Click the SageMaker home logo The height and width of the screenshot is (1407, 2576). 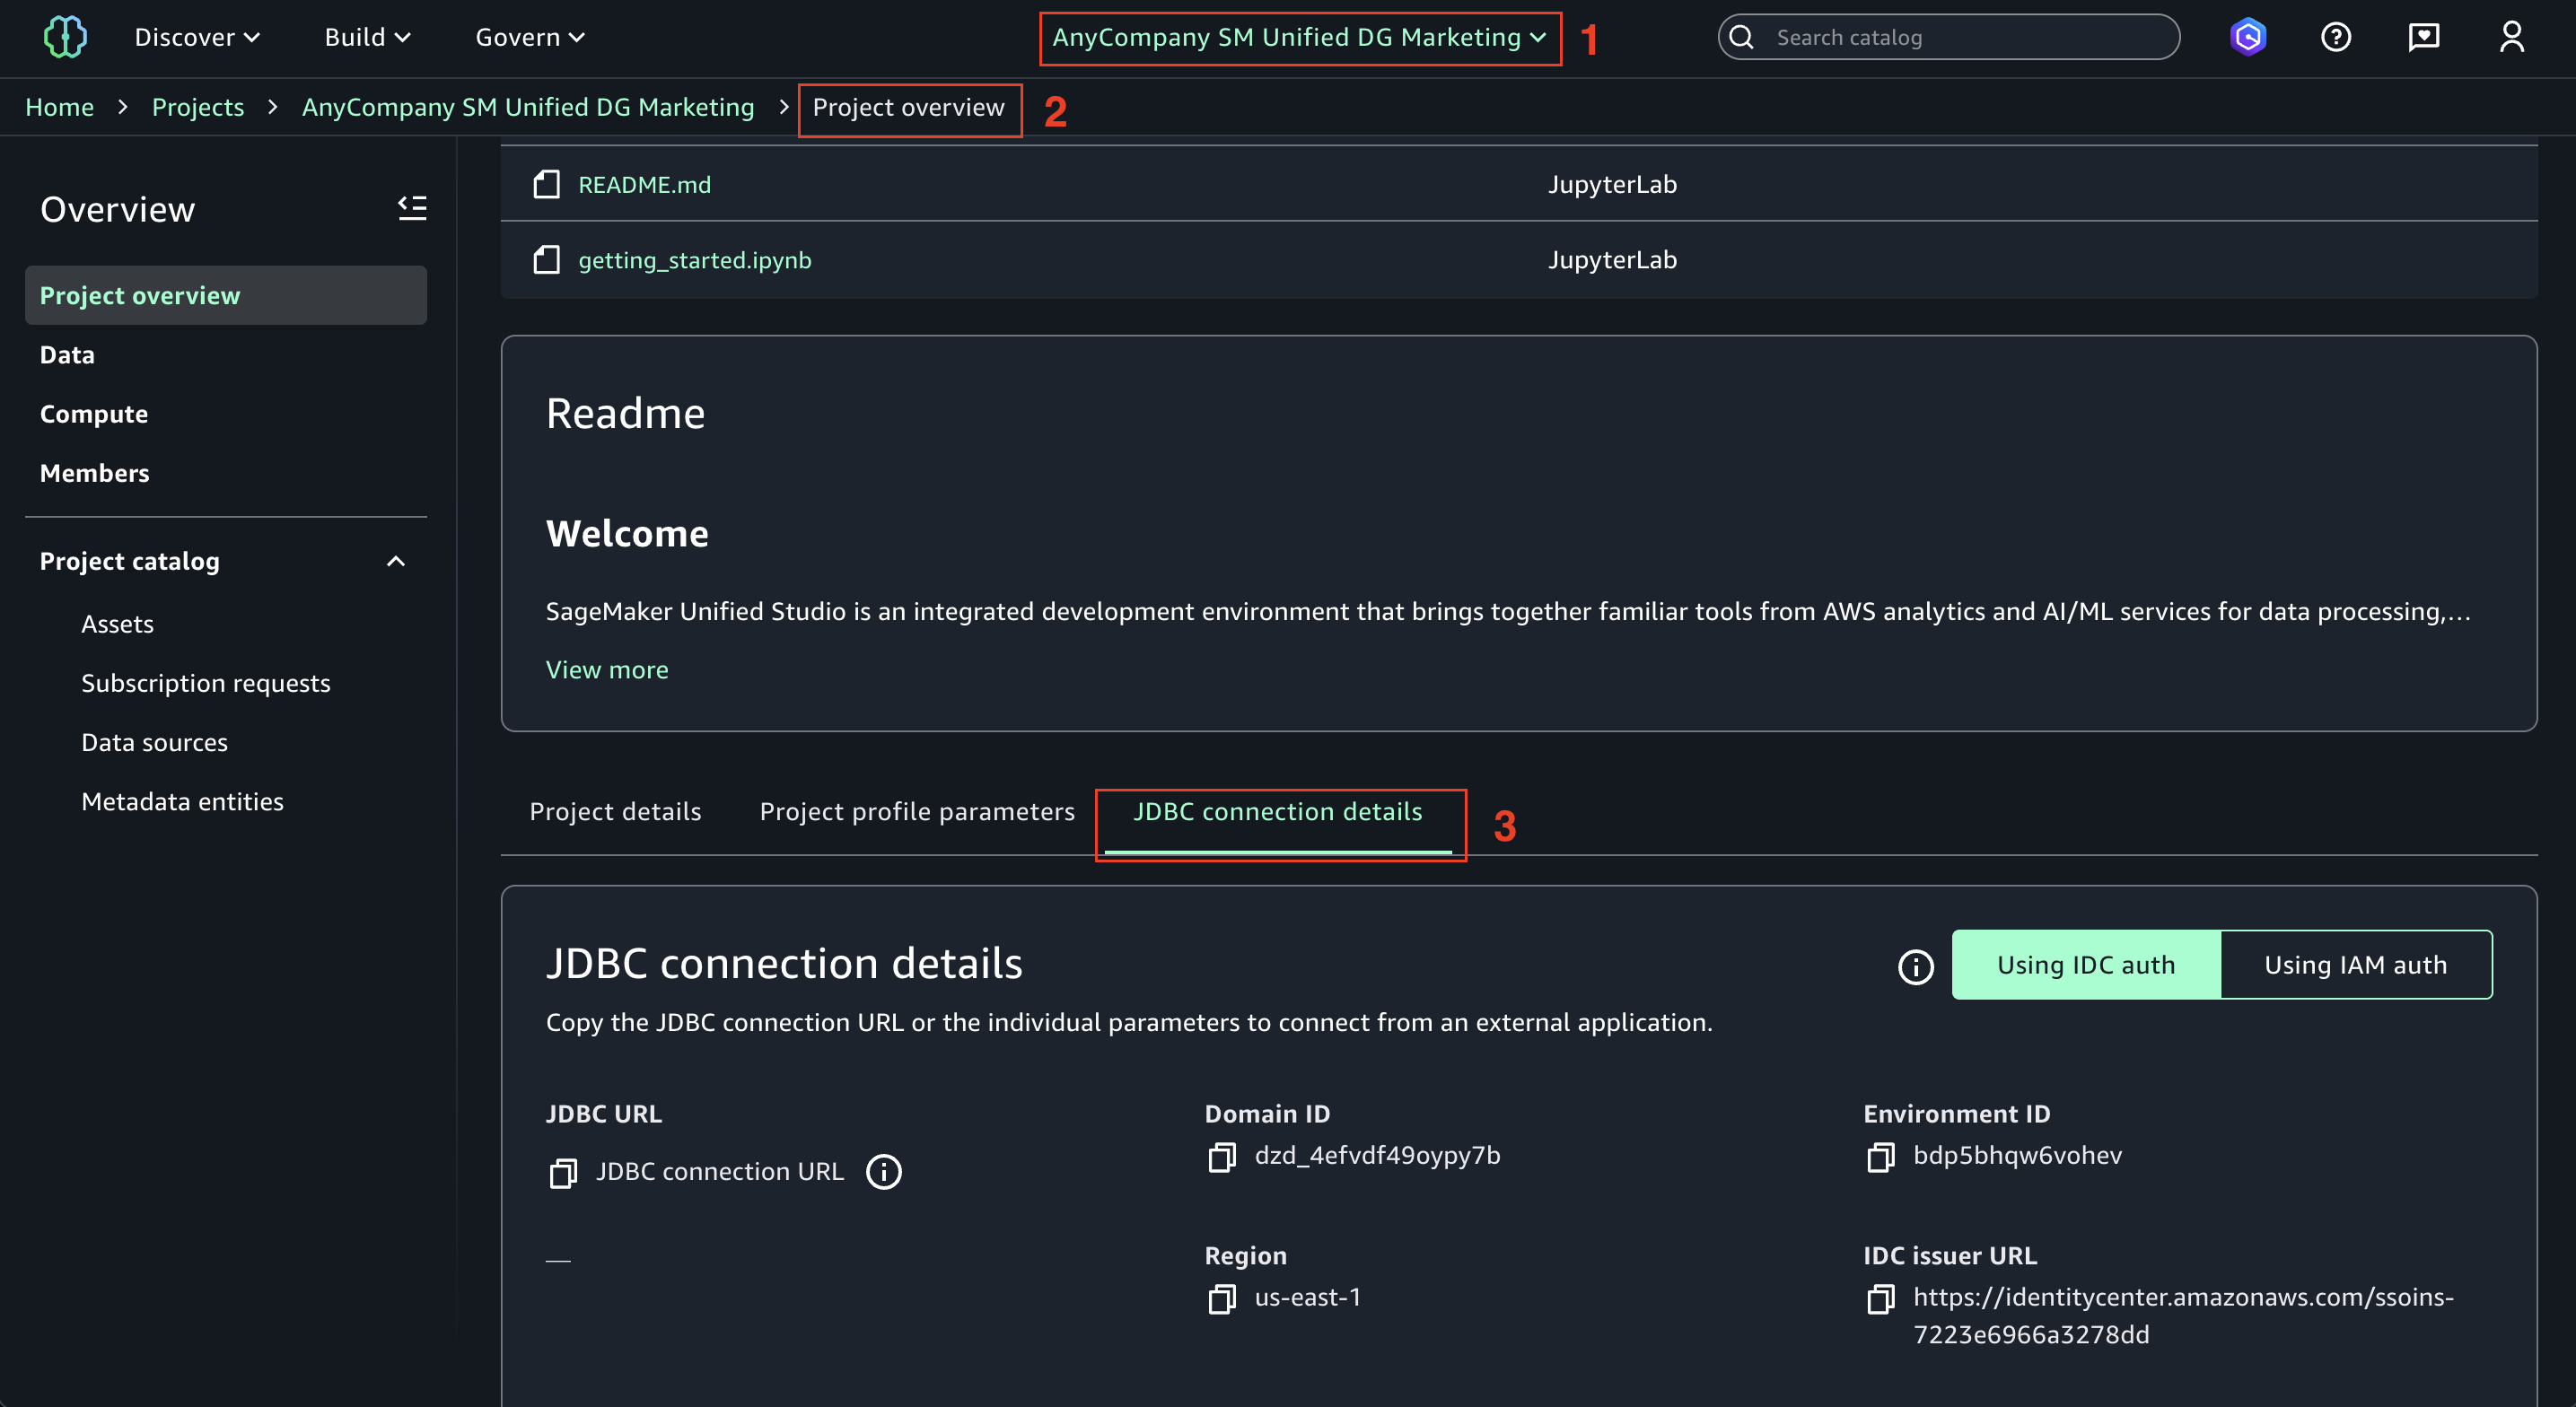64,36
